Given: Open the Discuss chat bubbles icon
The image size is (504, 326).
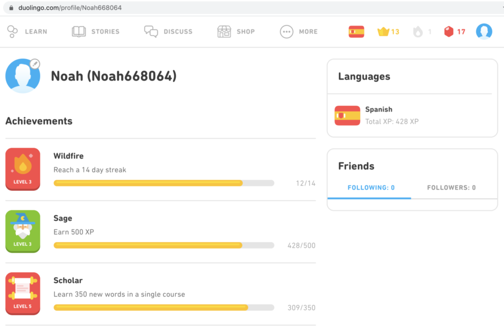Looking at the screenshot, I should tap(151, 31).
